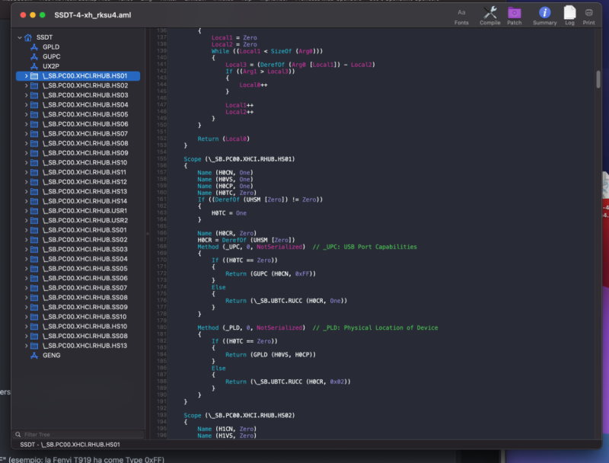The image size is (609, 463).
Task: Click the Filter Tree search field
Action: click(x=76, y=434)
